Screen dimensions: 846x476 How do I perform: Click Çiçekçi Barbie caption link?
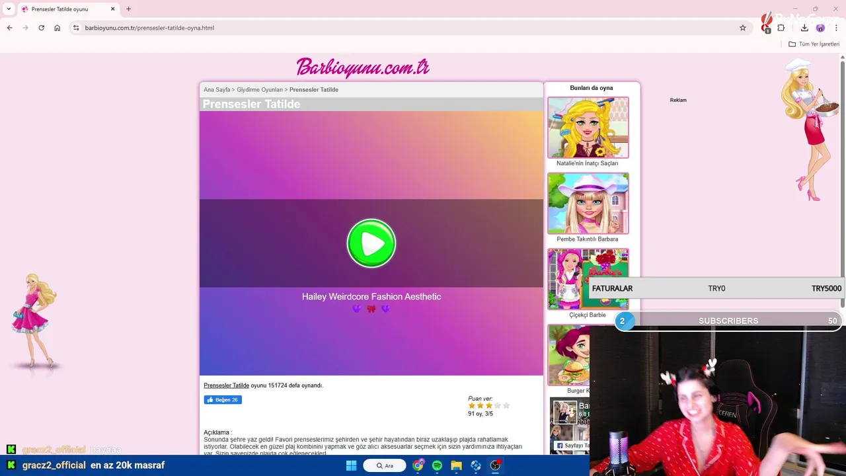(x=588, y=315)
